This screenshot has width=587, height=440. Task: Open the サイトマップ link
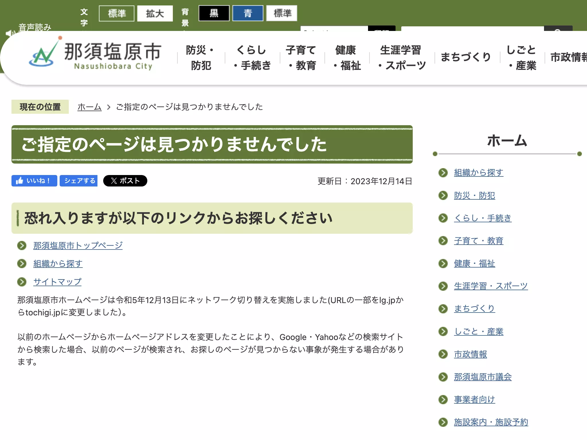pos(57,282)
